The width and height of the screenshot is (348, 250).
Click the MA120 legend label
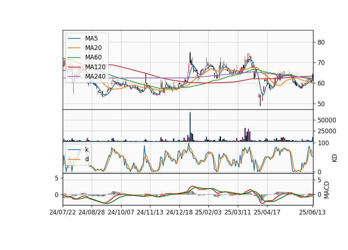point(95,67)
